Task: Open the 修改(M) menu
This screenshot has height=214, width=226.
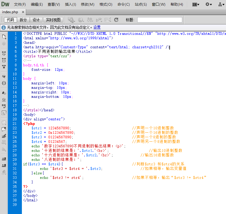Action: (88, 5)
